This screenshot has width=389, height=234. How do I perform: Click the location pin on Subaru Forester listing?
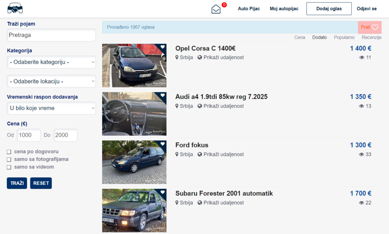pyautogui.click(x=177, y=203)
